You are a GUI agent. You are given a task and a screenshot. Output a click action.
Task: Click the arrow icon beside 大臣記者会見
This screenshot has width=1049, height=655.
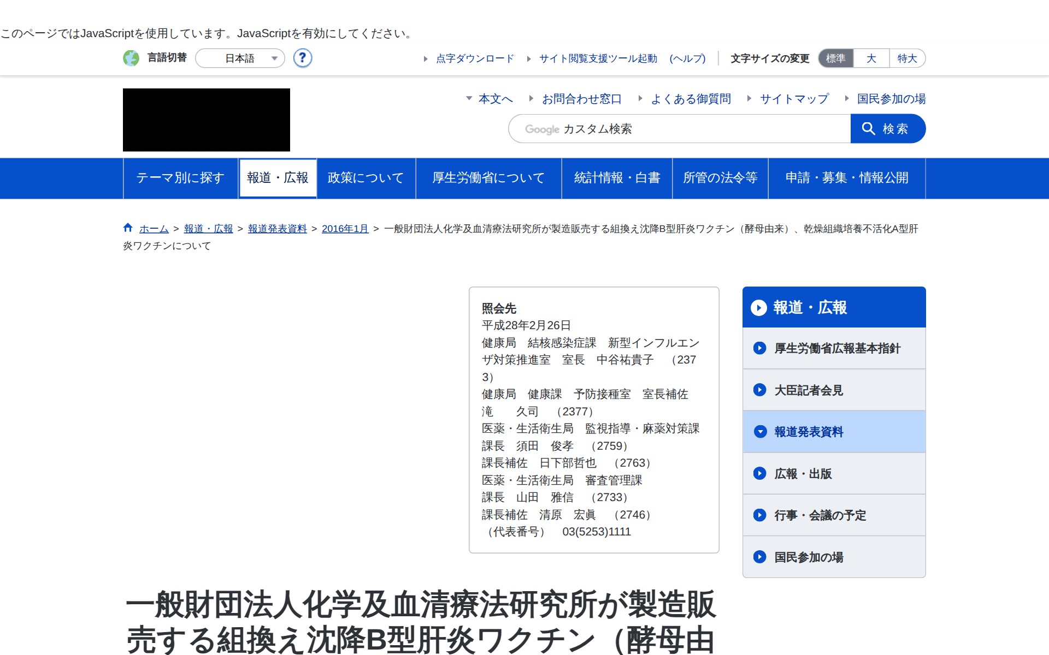[759, 390]
